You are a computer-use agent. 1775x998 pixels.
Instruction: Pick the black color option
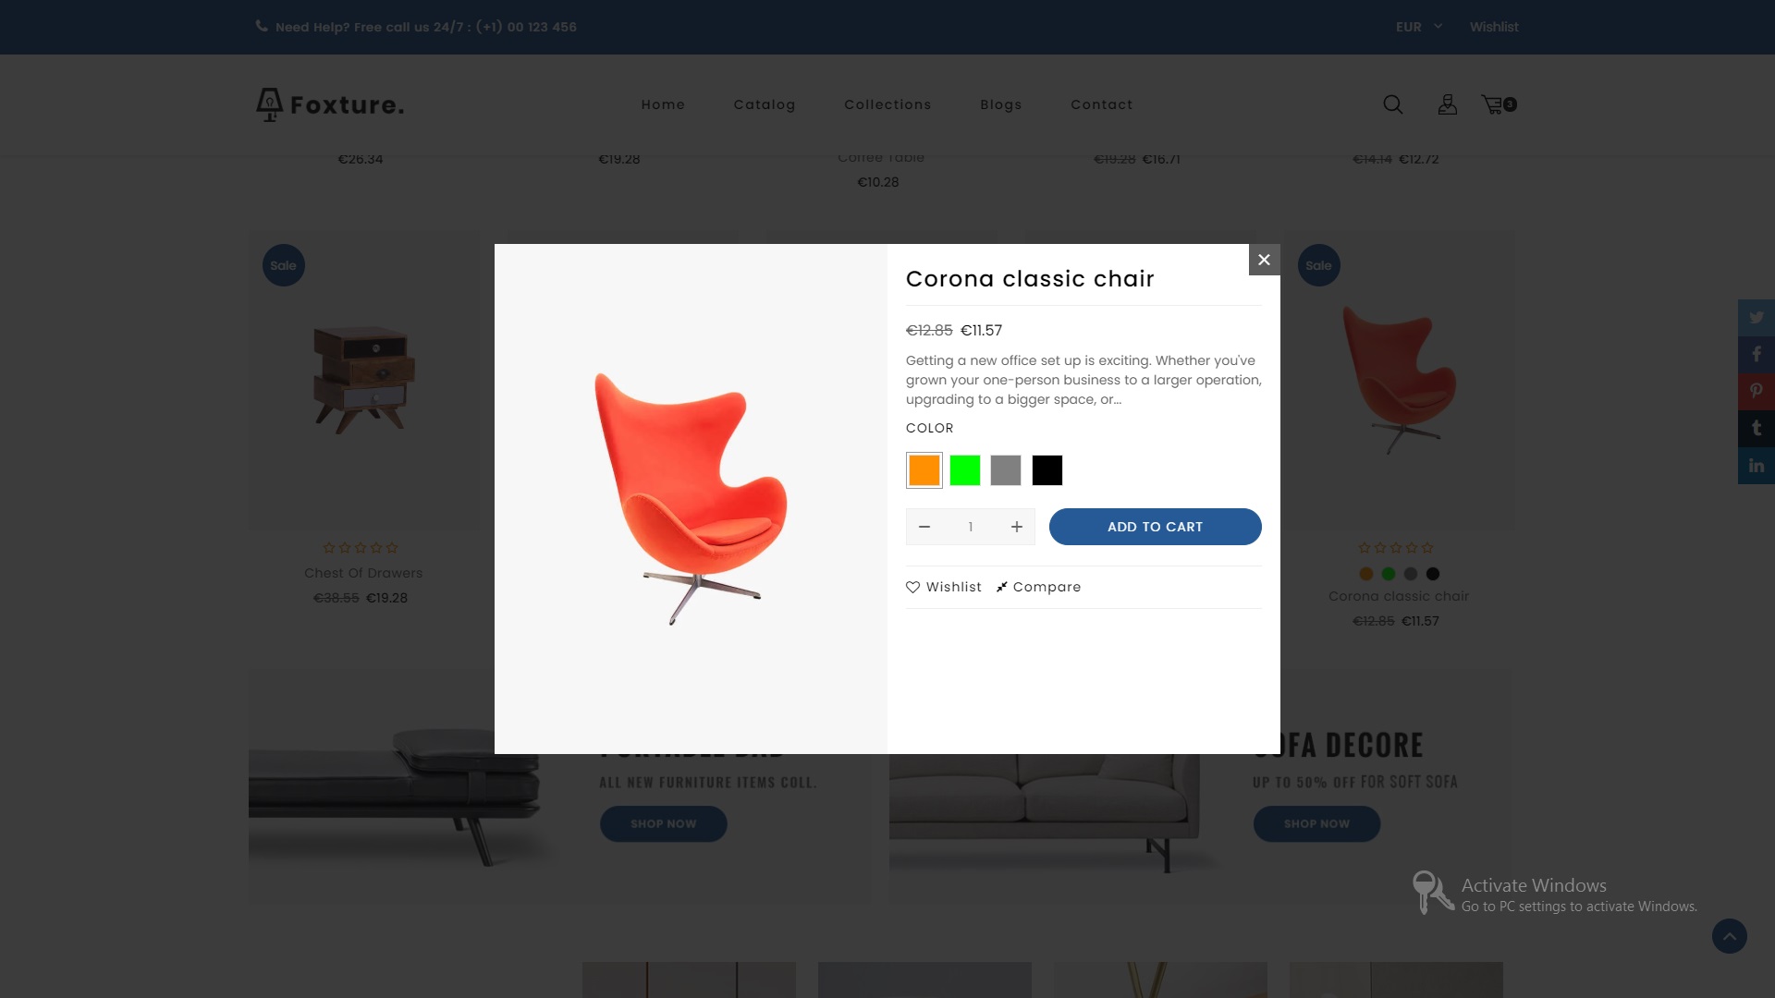point(1047,470)
